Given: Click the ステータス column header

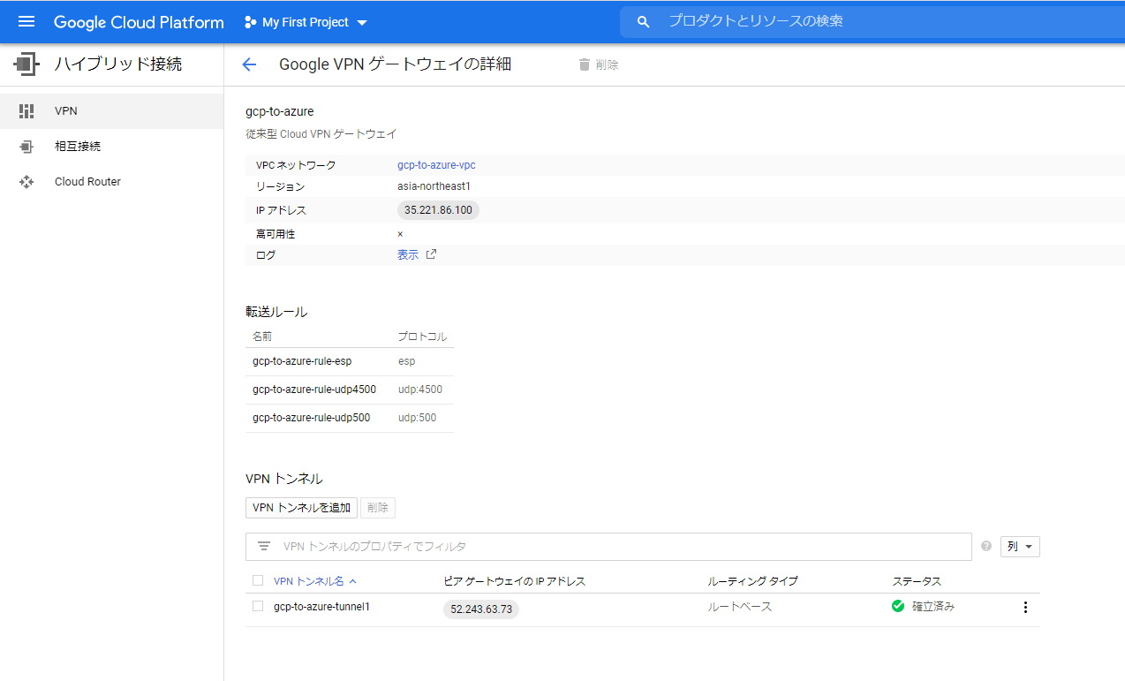Looking at the screenshot, I should (x=917, y=581).
